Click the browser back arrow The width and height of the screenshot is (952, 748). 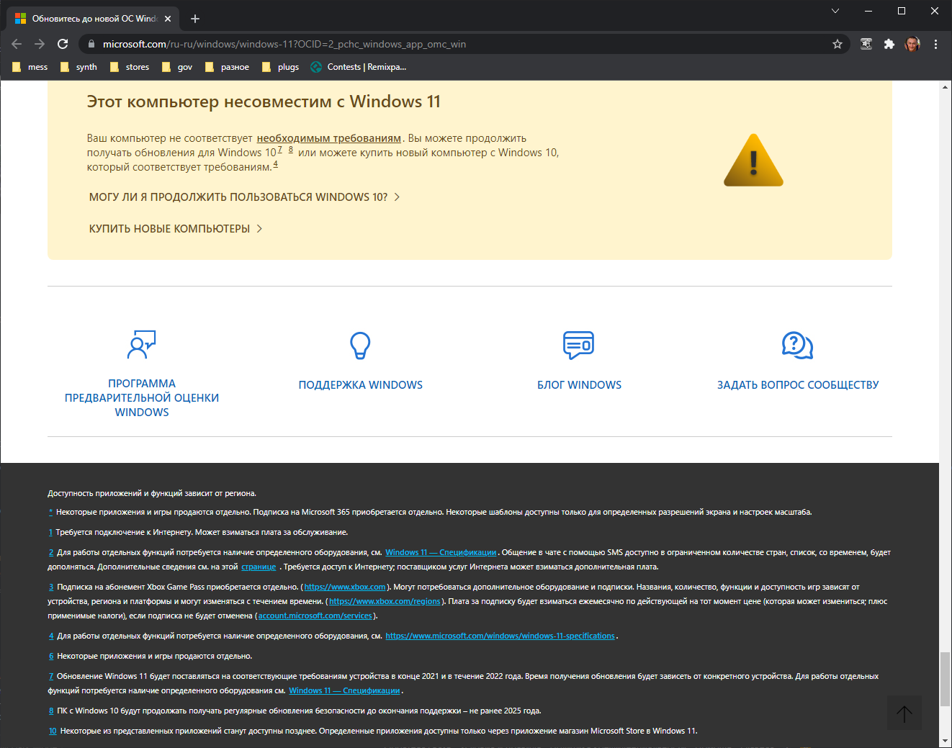tap(17, 44)
